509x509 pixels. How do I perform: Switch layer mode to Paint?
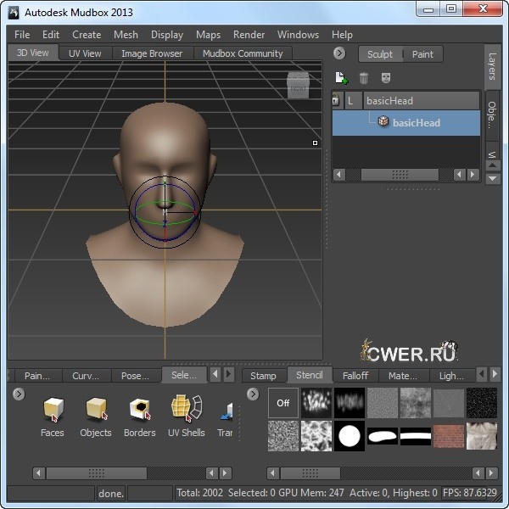tap(422, 54)
